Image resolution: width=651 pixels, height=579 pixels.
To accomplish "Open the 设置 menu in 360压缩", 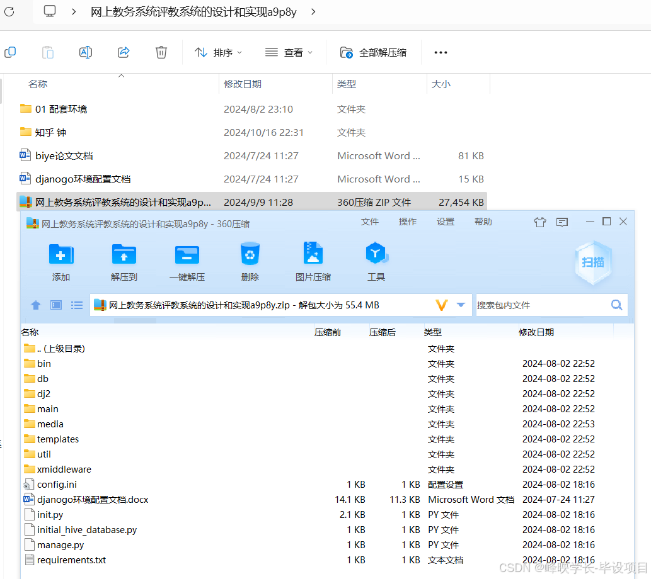I will point(446,222).
